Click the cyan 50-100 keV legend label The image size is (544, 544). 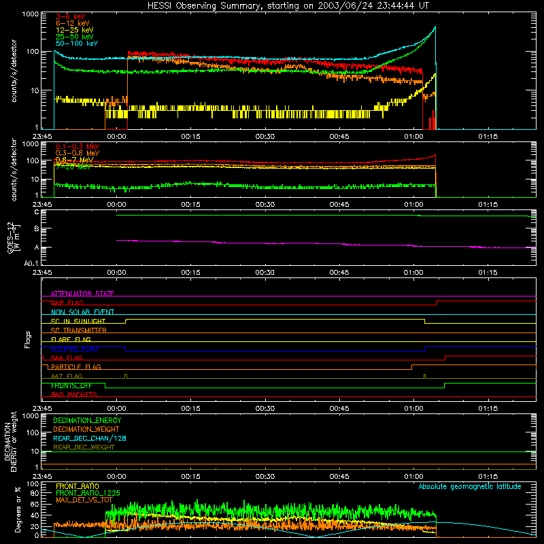[x=77, y=44]
